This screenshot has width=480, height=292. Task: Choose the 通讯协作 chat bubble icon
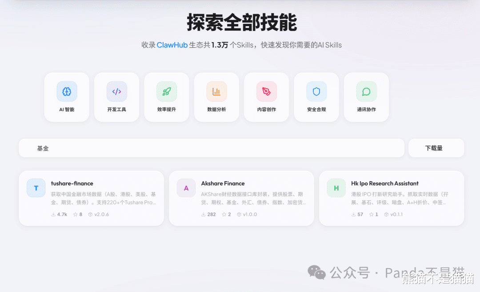pyautogui.click(x=366, y=92)
